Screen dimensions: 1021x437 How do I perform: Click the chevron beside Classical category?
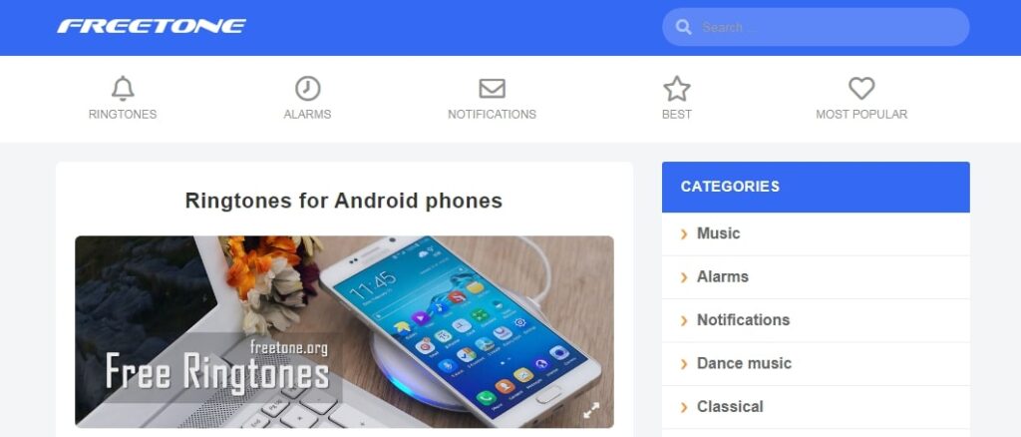click(684, 408)
